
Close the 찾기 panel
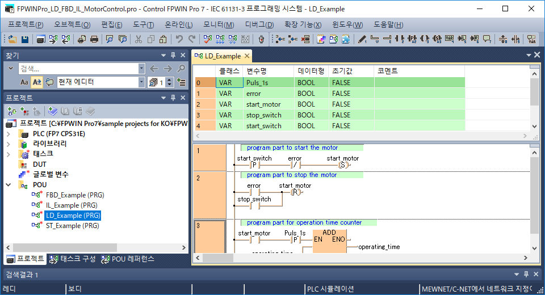point(183,55)
